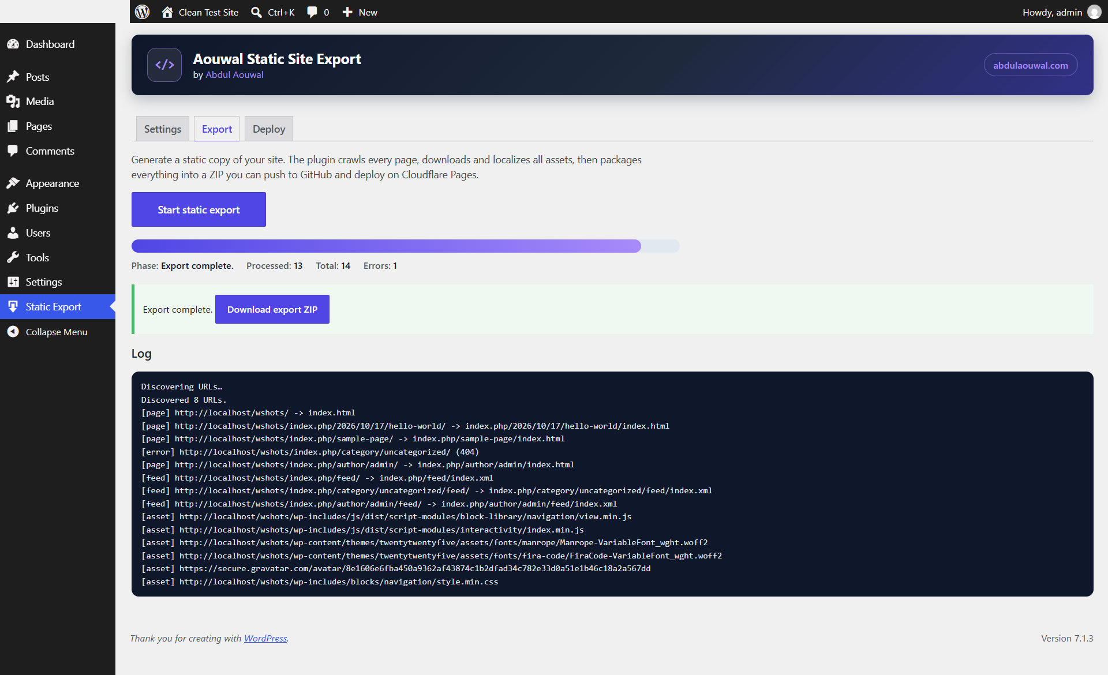
Task: Click the Tools wrench icon
Action: (x=13, y=258)
